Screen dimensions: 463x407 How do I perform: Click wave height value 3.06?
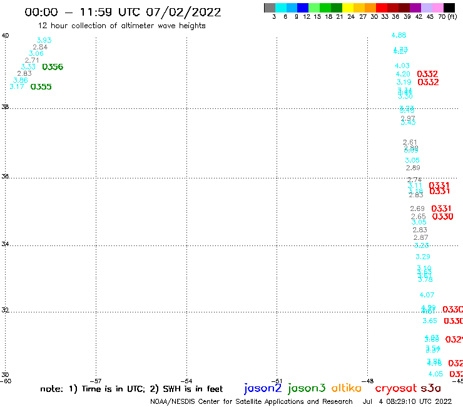tap(36, 53)
